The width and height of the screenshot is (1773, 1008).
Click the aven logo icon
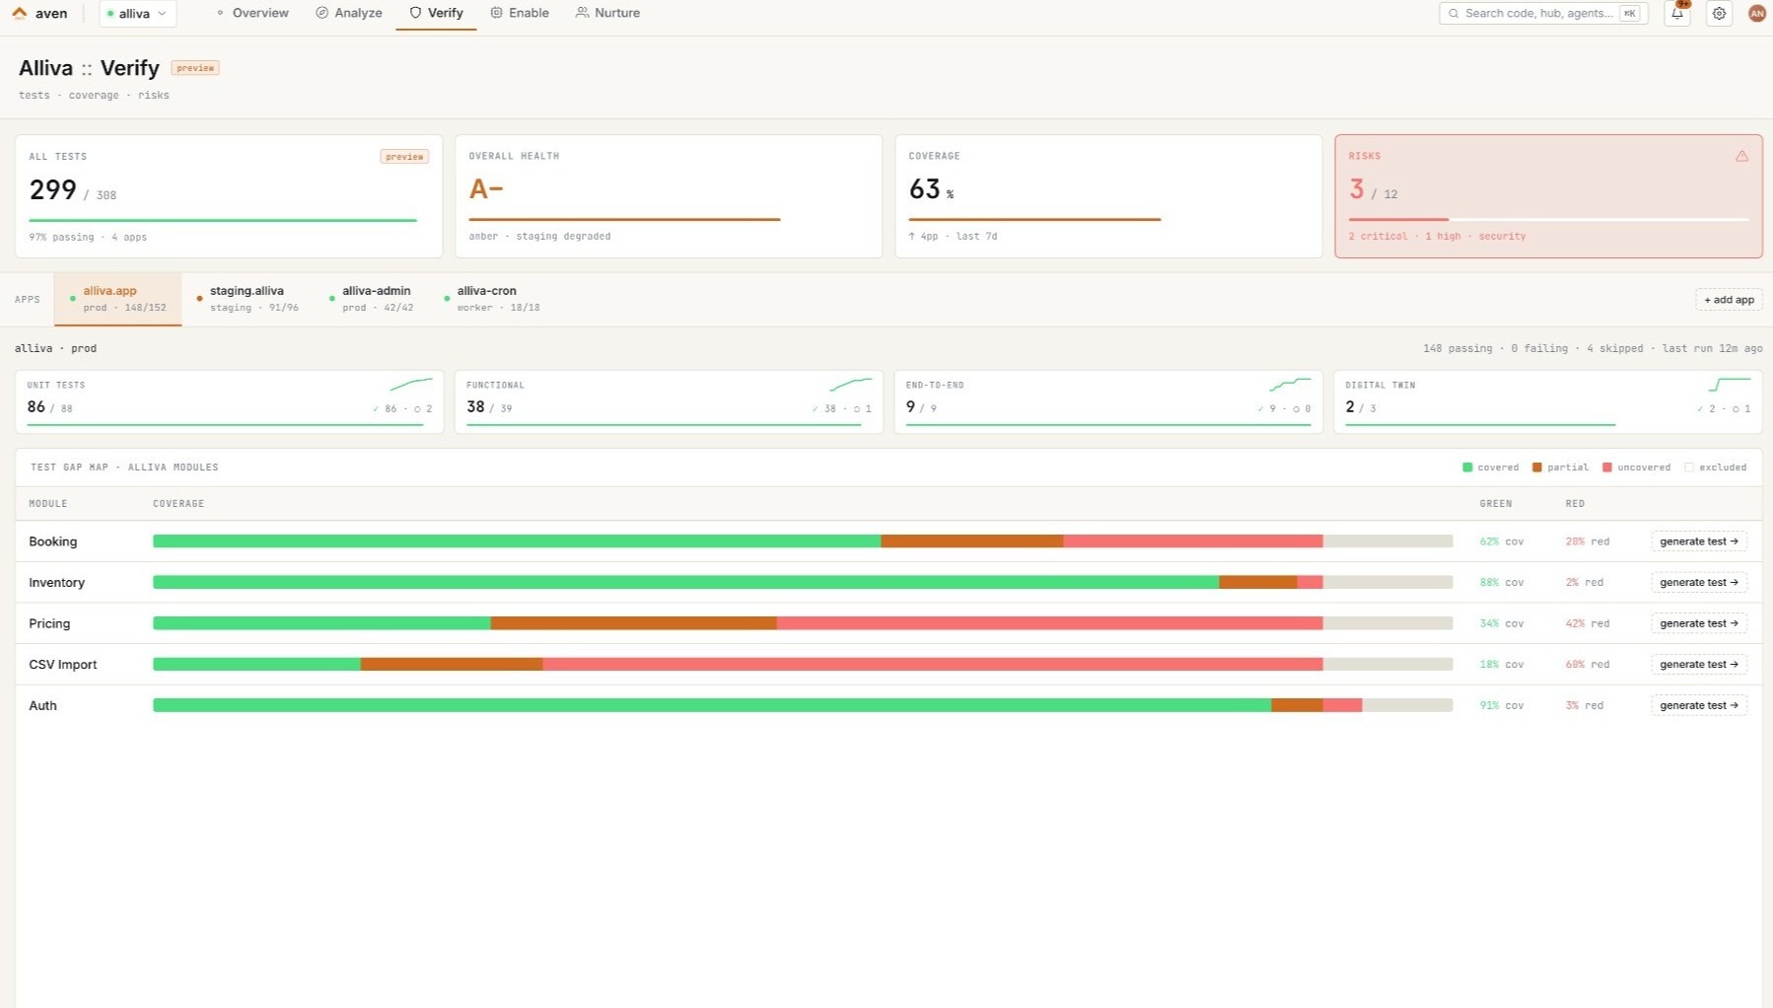[20, 14]
